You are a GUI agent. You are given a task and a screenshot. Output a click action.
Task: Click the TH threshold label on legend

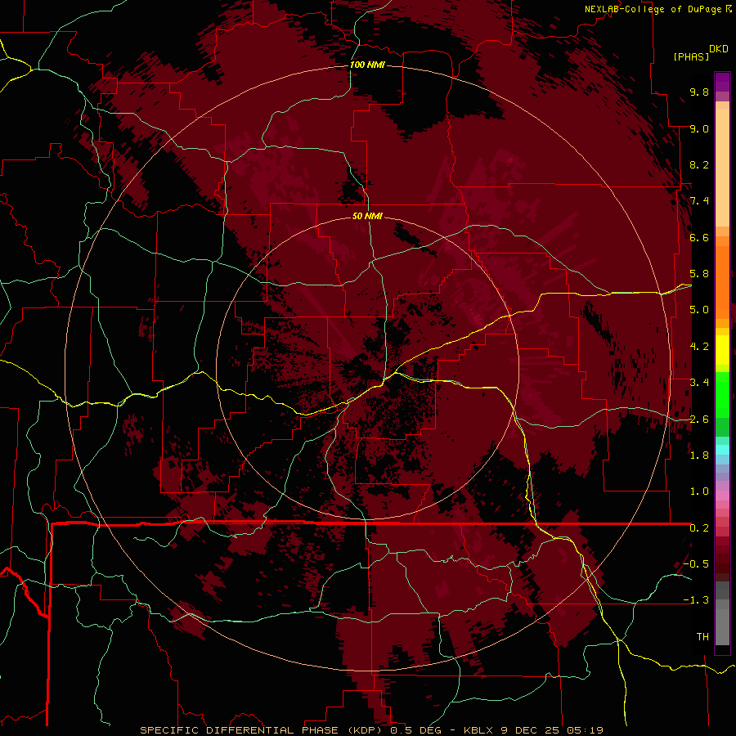click(x=702, y=637)
